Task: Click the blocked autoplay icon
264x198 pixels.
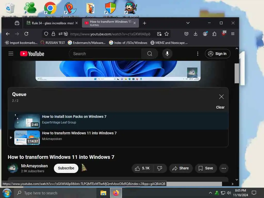Action: pyautogui.click(x=66, y=34)
